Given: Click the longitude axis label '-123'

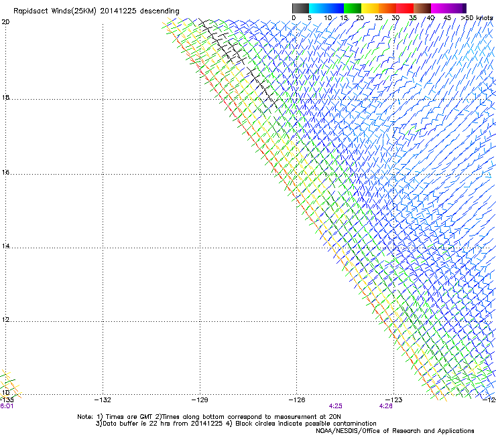Looking at the screenshot, I should (394, 400).
